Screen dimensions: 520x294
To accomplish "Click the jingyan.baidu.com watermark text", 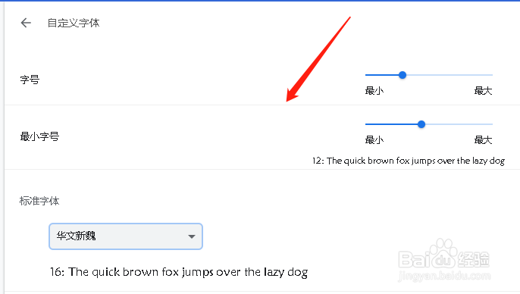I will 444,276.
